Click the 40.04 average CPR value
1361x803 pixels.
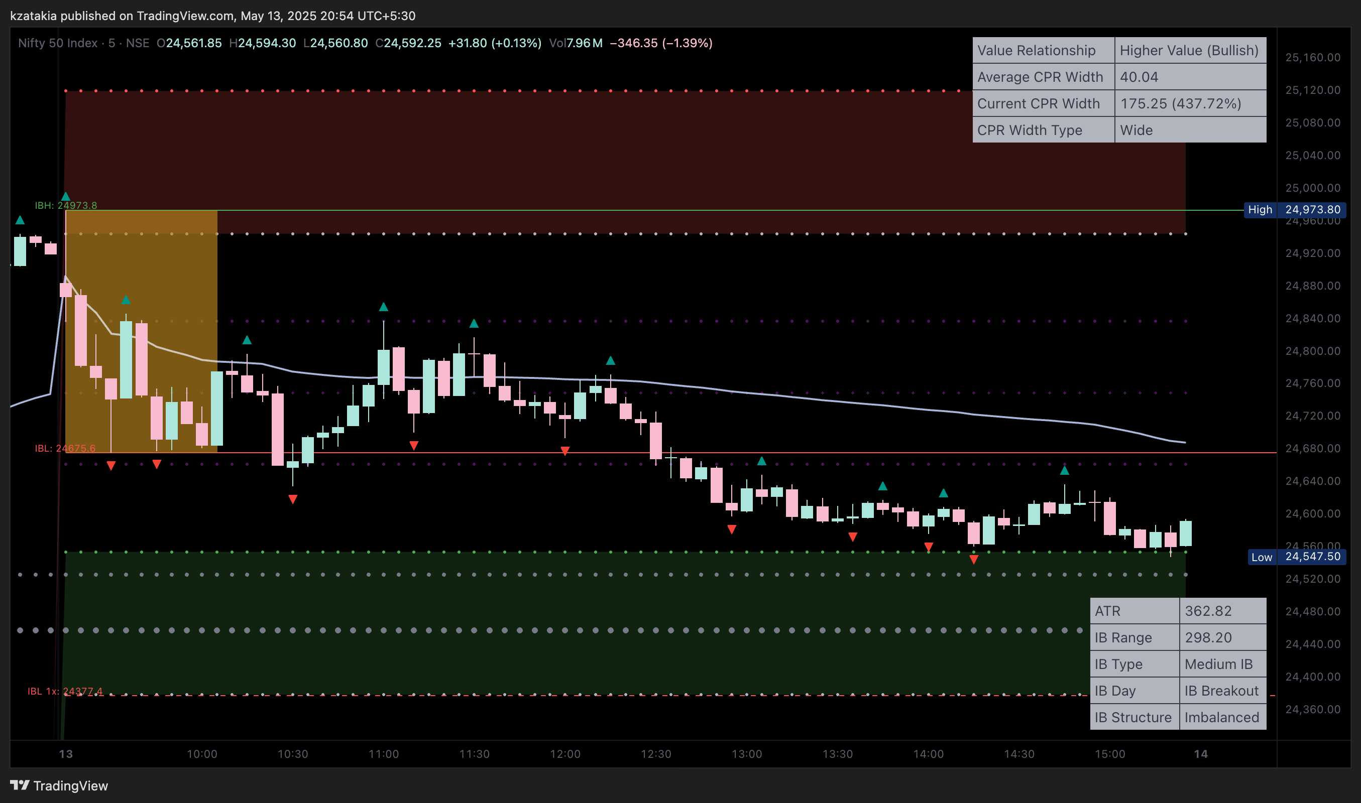click(x=1190, y=77)
